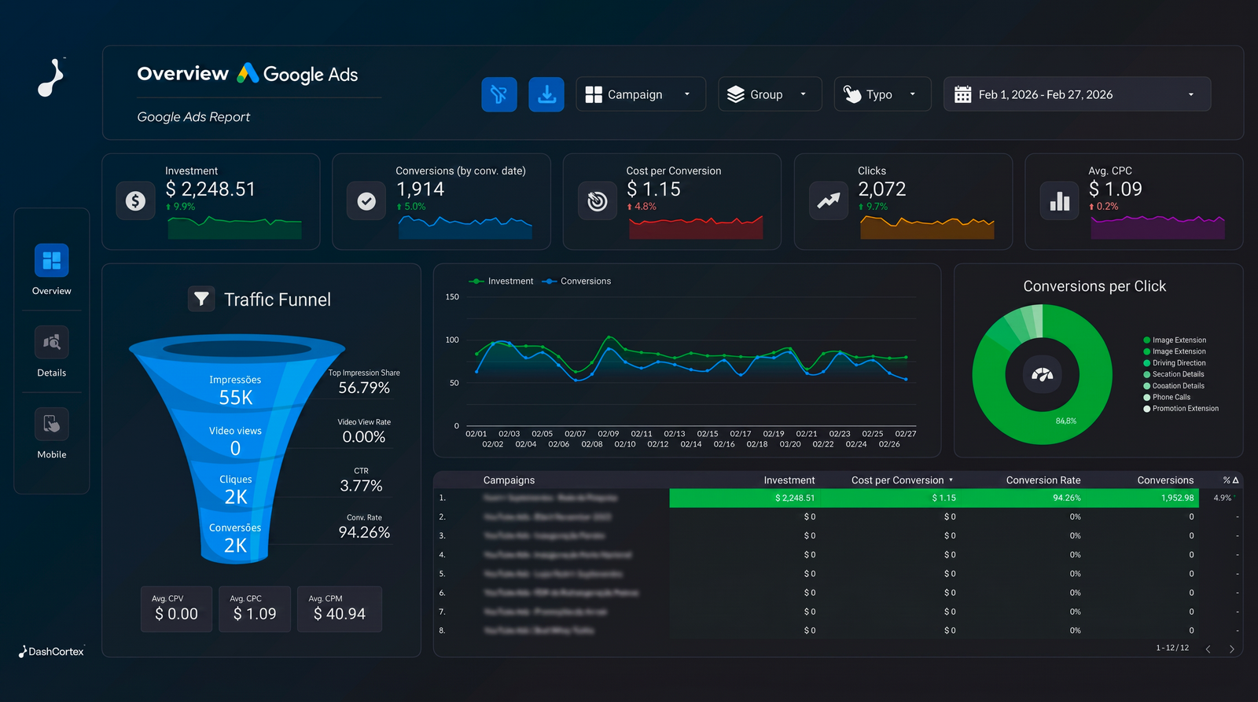The width and height of the screenshot is (1258, 702).
Task: Click the DashCortex logo at top left
Action: (x=52, y=77)
